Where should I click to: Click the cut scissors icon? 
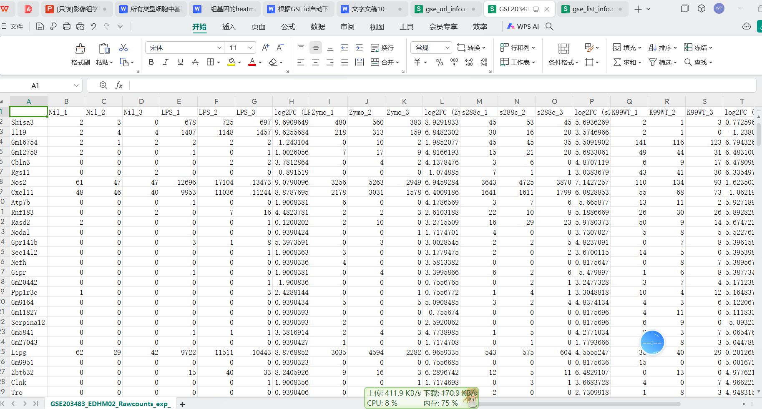point(123,48)
